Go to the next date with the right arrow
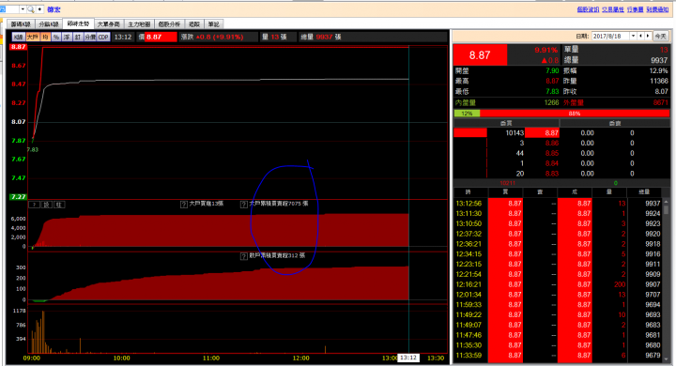This screenshot has height=366, width=676. point(648,37)
